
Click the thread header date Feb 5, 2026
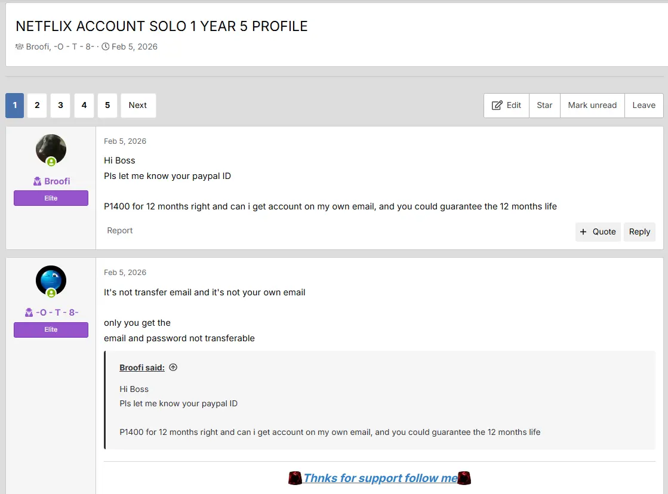134,47
